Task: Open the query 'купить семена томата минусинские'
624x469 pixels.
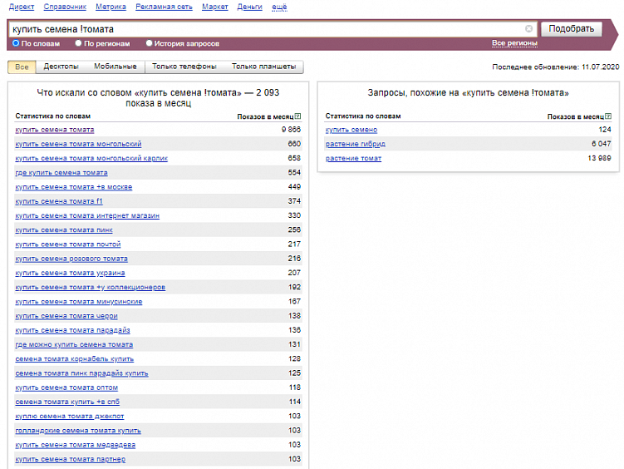Action: (78, 302)
